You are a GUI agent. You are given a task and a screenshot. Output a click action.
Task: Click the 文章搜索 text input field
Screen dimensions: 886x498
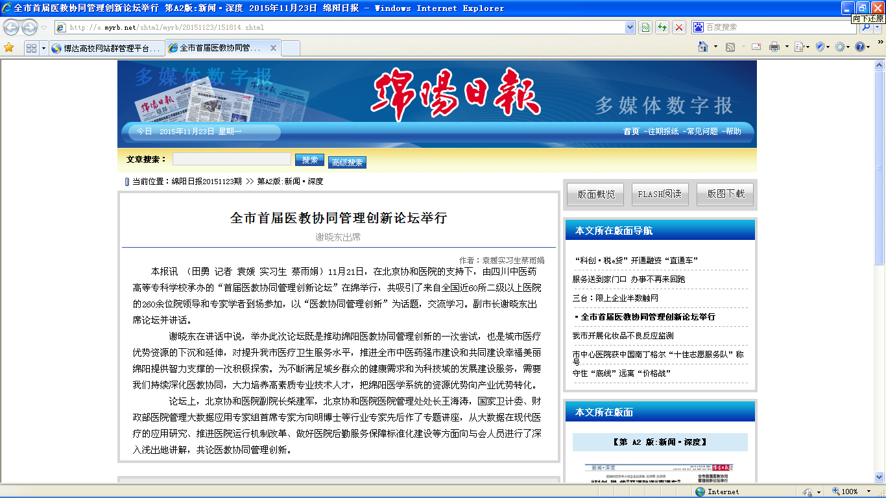(232, 159)
